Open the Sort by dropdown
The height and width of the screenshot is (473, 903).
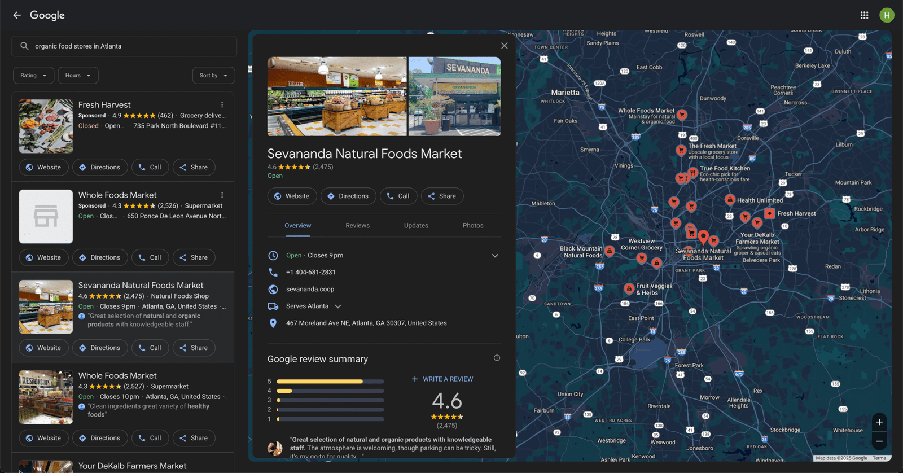213,76
